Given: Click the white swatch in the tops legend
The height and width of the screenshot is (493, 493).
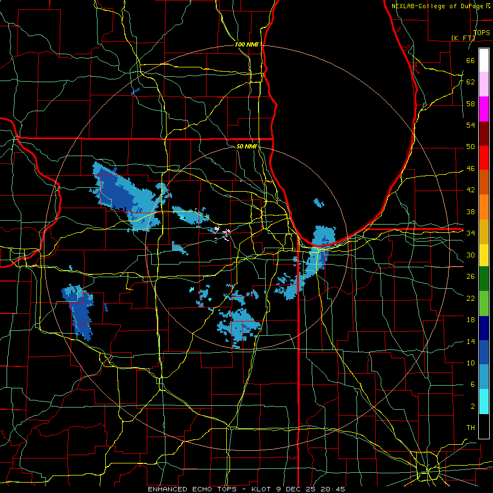Looking at the screenshot, I should click(x=484, y=60).
